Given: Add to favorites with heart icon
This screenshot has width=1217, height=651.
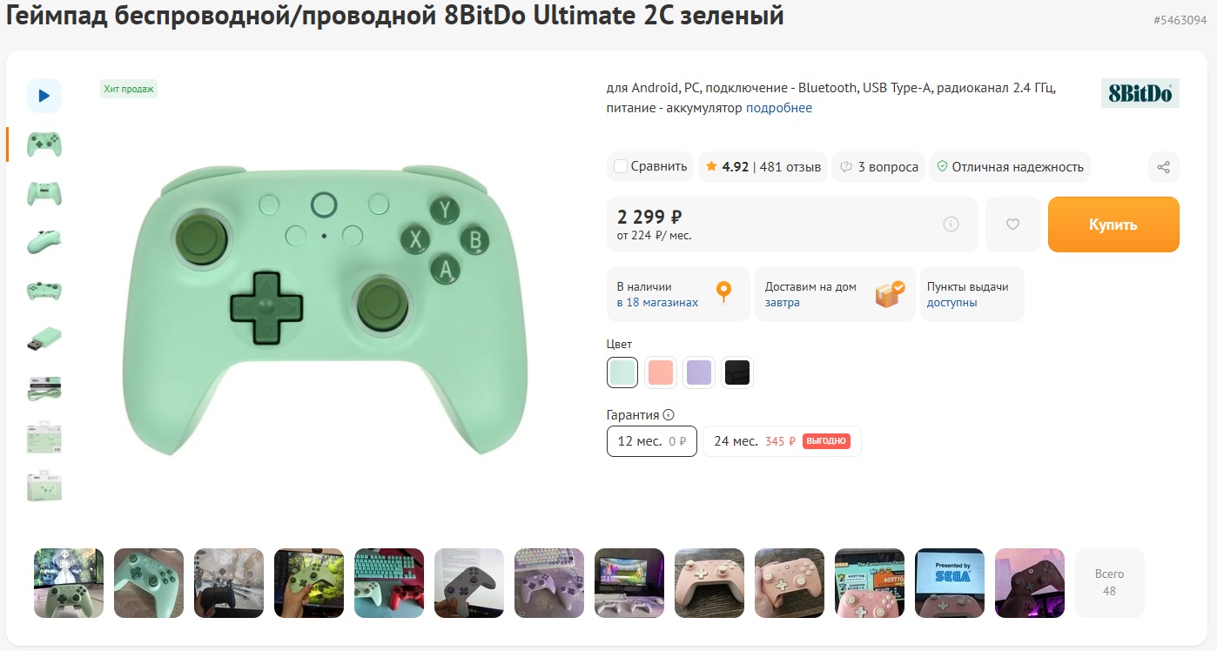Looking at the screenshot, I should [x=1012, y=225].
